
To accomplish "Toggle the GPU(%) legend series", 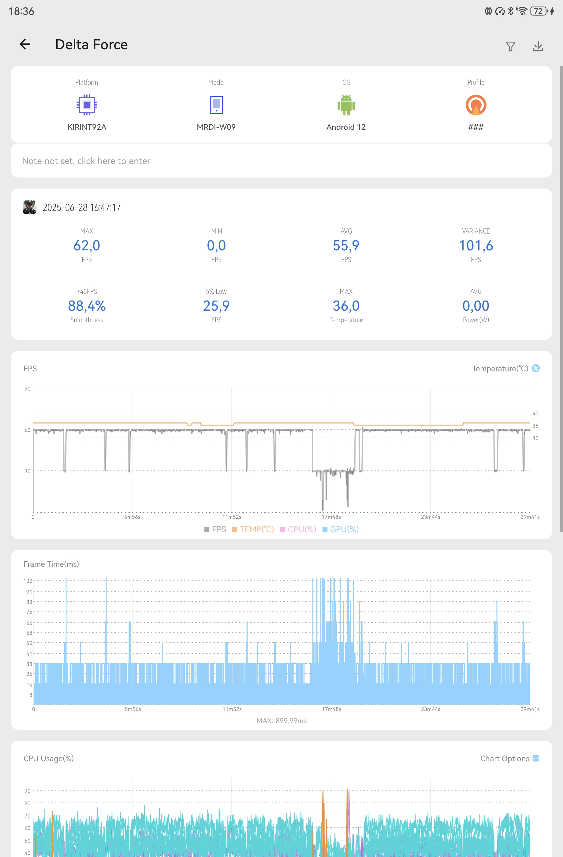I will [x=341, y=529].
